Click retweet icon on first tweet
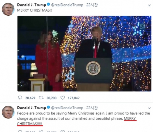153x132 pixels. [x=41, y=98]
